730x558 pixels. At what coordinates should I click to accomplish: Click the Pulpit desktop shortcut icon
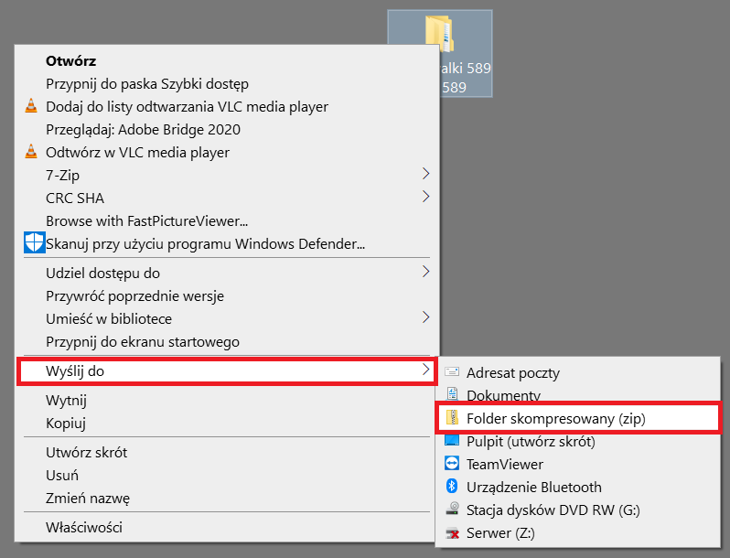tap(452, 441)
